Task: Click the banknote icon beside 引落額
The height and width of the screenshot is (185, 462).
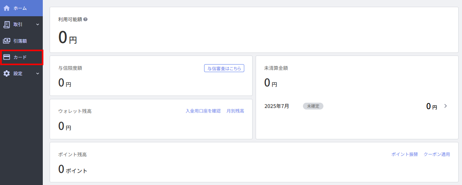Action: tap(6, 41)
